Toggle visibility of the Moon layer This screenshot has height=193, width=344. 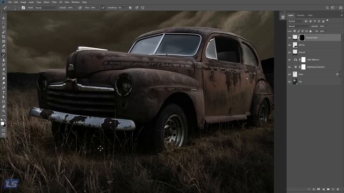pos(289,75)
